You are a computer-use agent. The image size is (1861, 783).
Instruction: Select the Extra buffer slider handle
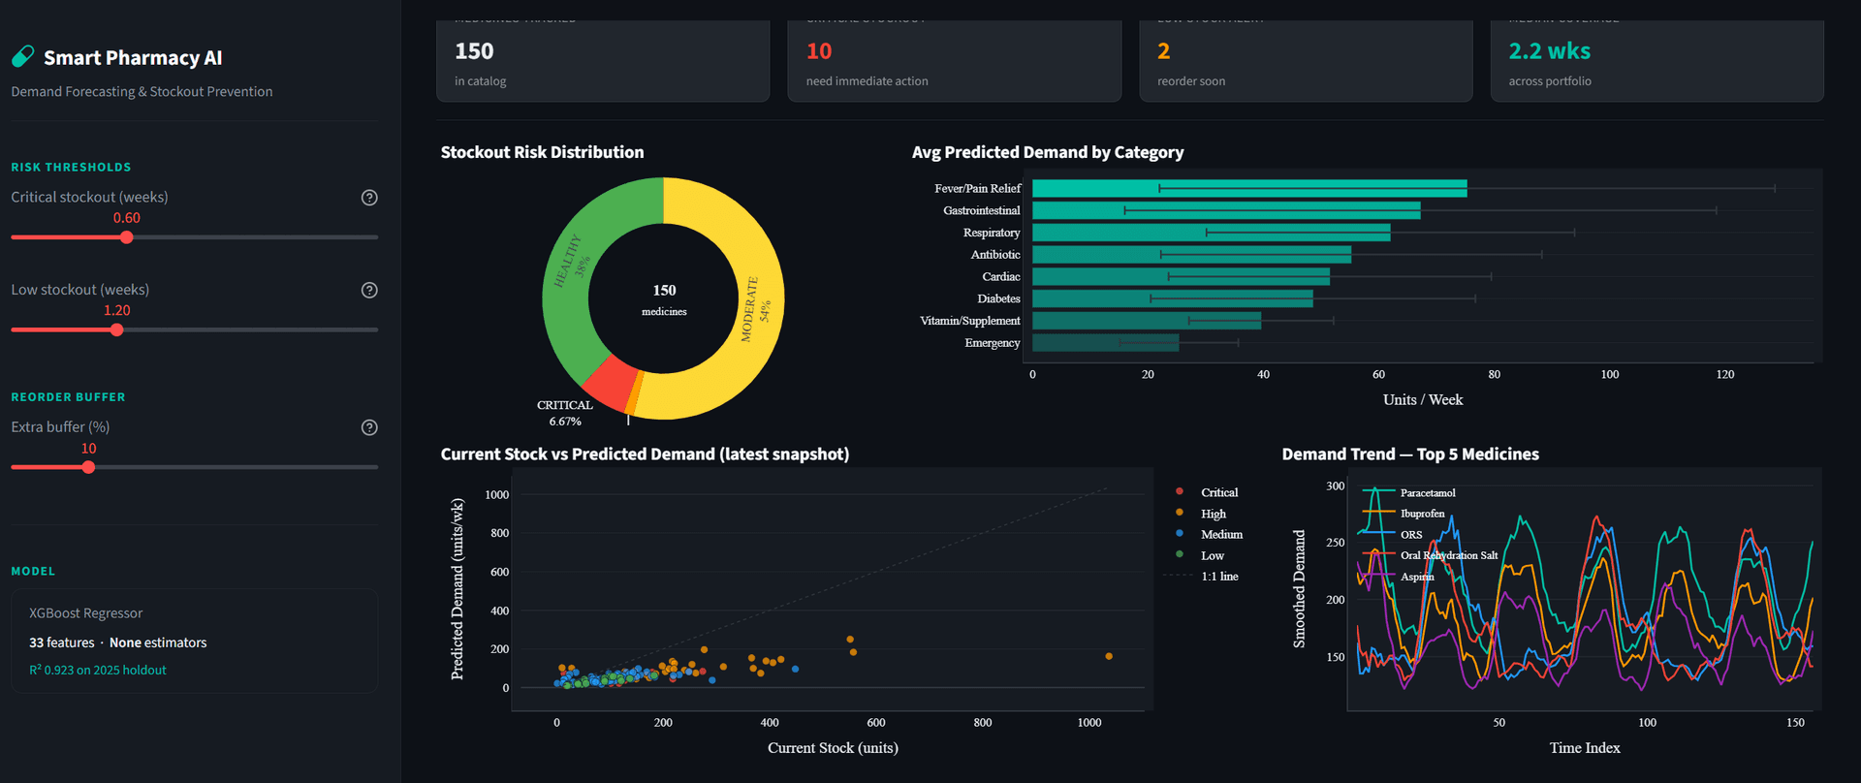coord(89,467)
